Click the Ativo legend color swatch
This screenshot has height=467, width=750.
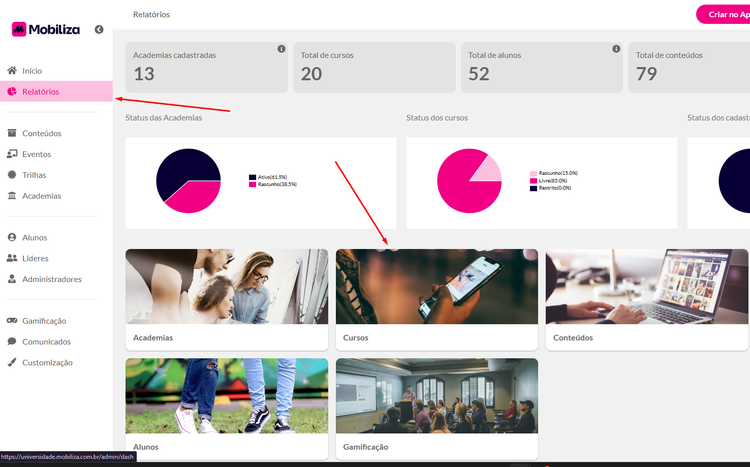[x=253, y=177]
